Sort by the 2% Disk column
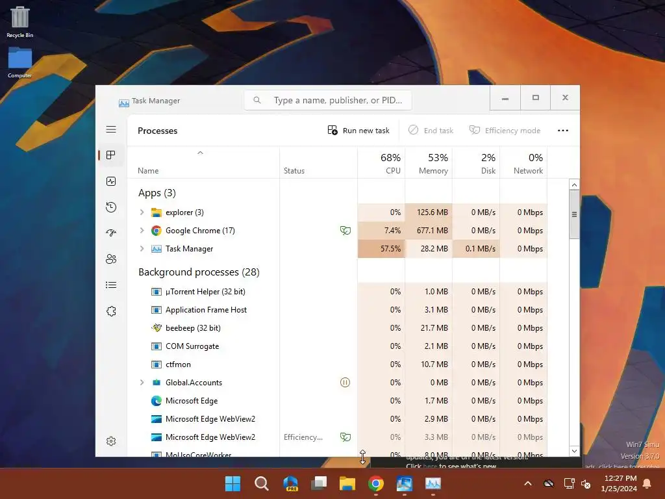Viewport: 665px width, 499px height. click(x=476, y=163)
